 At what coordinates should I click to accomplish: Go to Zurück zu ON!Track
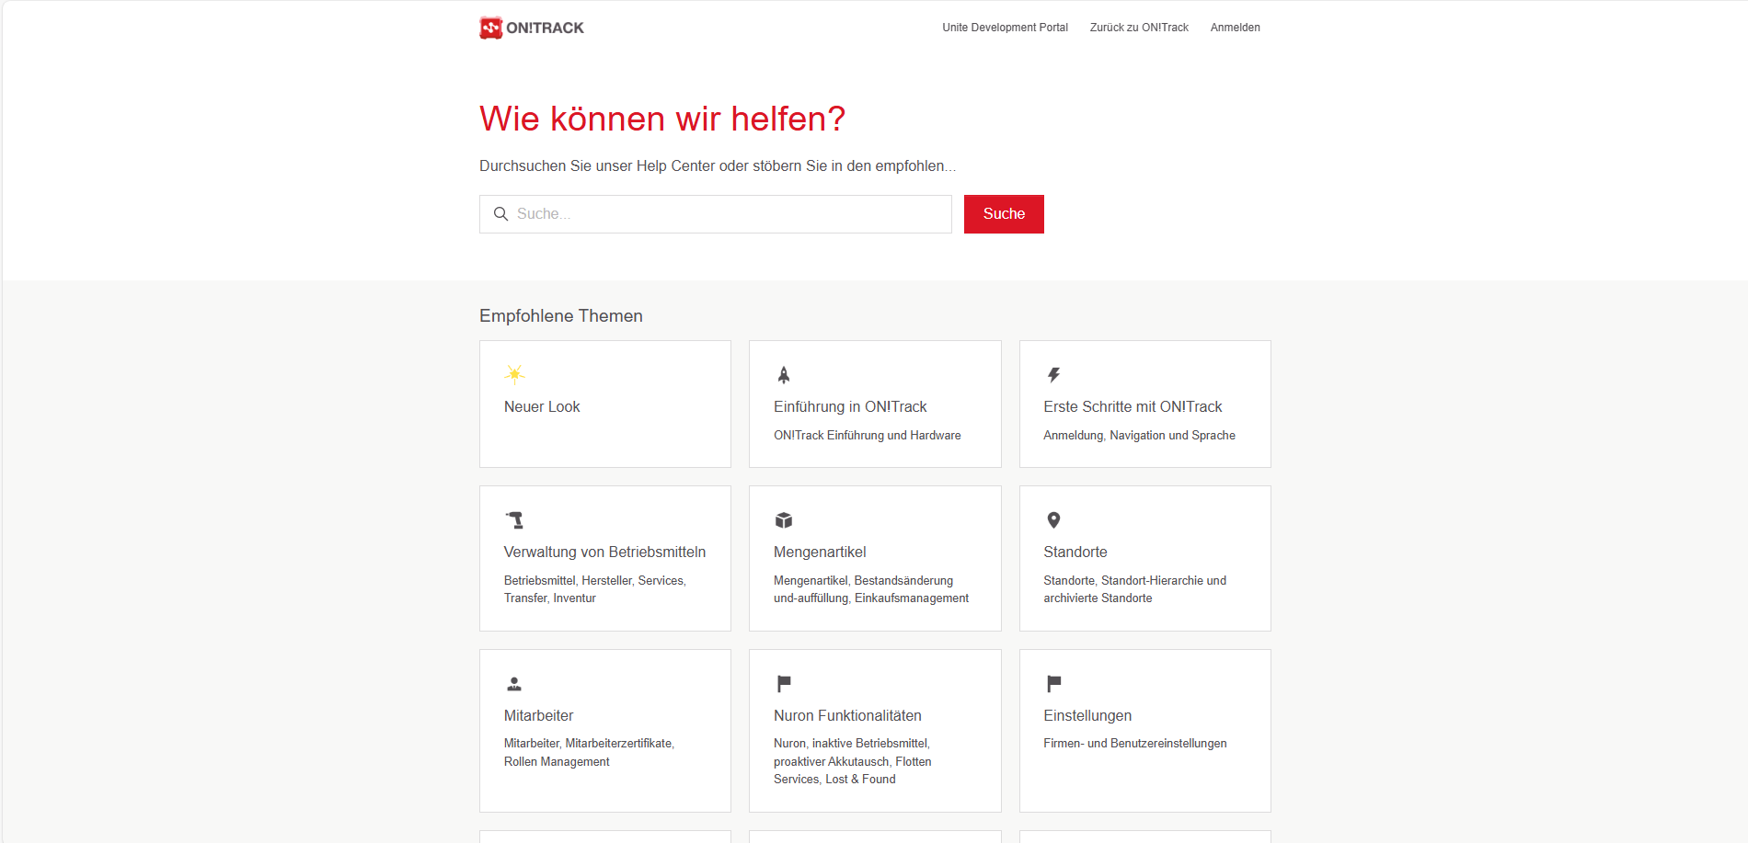(x=1139, y=28)
